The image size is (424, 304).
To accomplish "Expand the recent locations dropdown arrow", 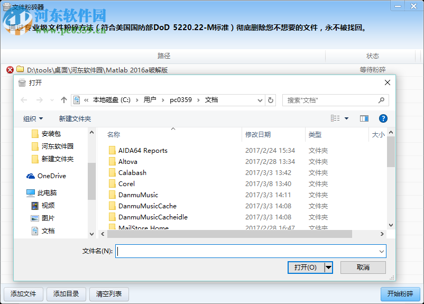I will pos(52,100).
